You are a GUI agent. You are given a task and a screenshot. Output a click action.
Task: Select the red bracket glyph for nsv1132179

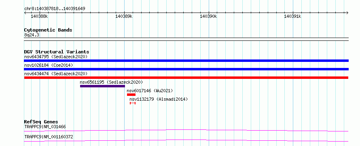pos(133,103)
